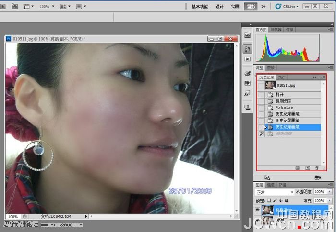This screenshot has height=232, width=336.
Task: Open the History panel options menu
Action: (x=323, y=77)
